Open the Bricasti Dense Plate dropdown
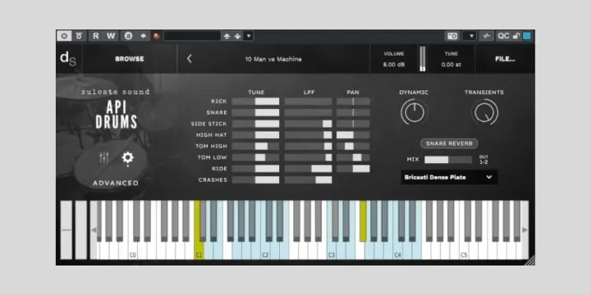This screenshot has width=591, height=295. tap(449, 177)
